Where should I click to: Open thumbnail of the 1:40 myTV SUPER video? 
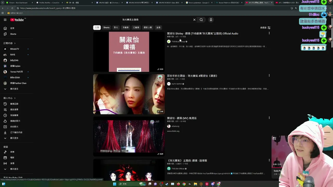click(129, 94)
